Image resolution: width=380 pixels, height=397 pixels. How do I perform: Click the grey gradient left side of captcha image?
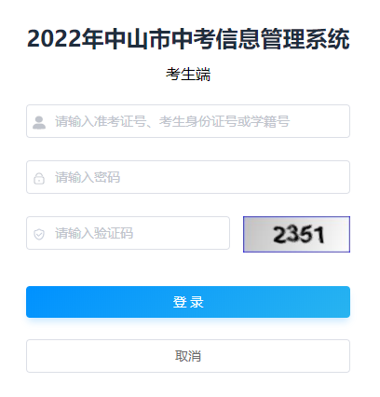(x=256, y=234)
